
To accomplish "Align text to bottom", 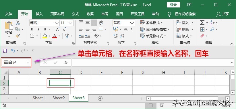I will click(94, 23).
